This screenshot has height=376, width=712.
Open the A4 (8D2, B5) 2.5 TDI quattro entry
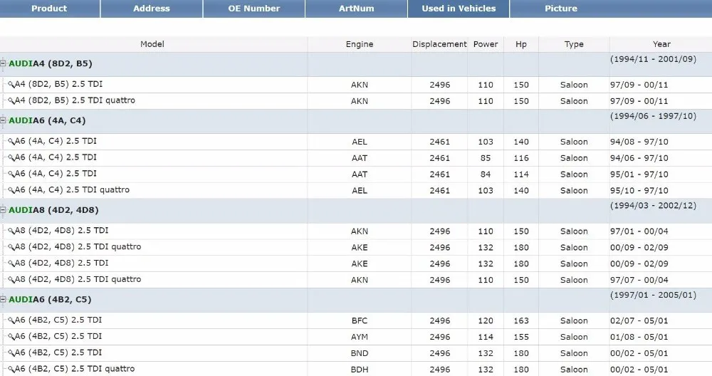point(75,100)
